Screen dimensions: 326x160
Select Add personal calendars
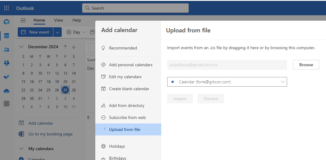coord(128,65)
